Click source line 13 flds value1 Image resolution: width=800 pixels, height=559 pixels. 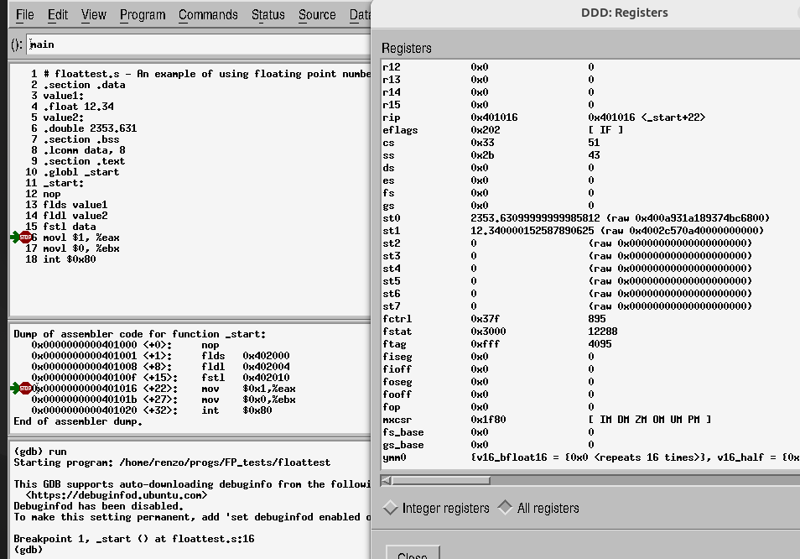(x=75, y=205)
